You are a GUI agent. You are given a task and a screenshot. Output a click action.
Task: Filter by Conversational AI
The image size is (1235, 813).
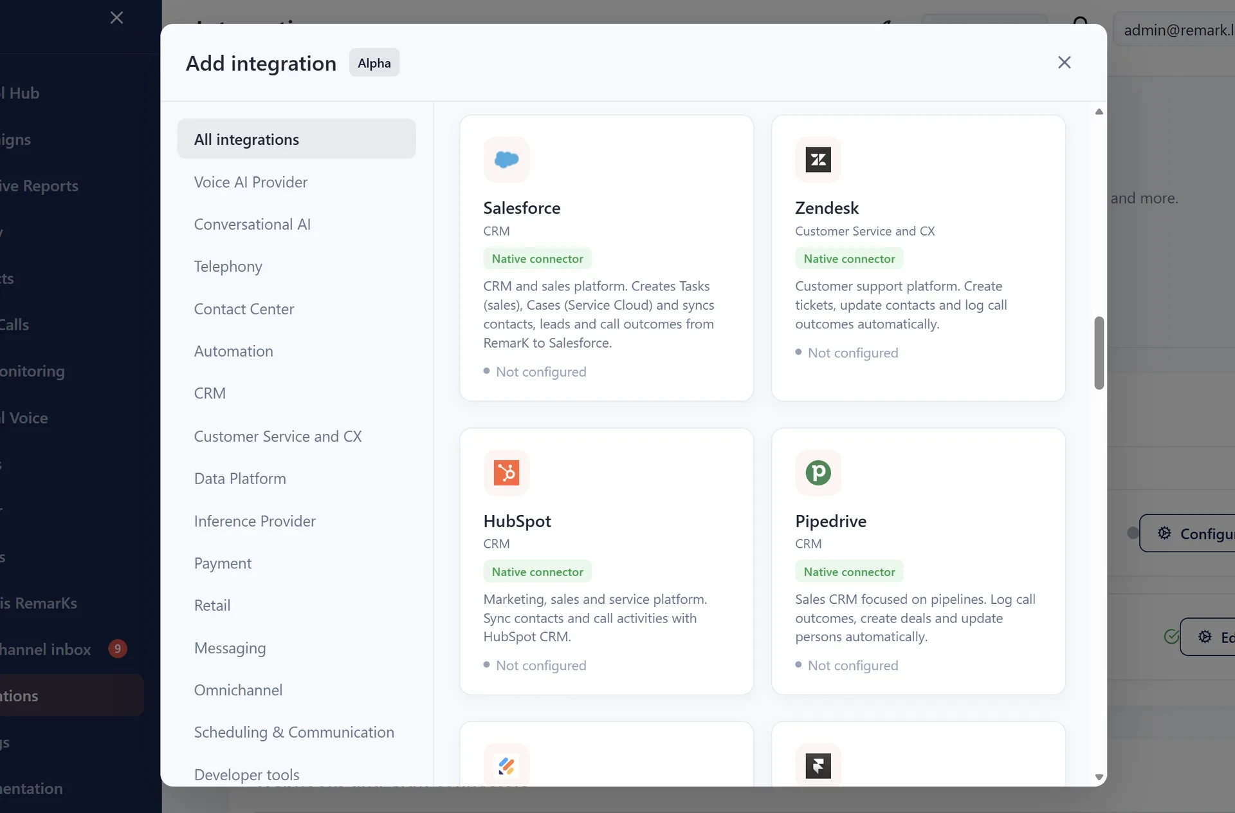click(252, 224)
